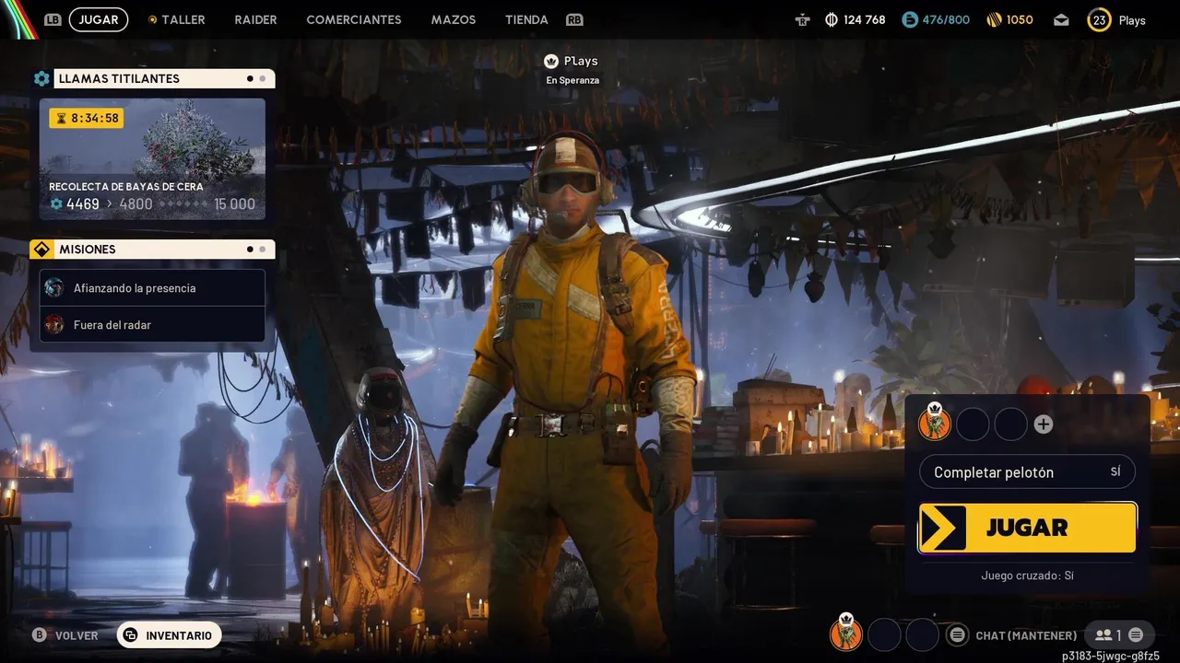
Task: Select second empty squad slot in panel
Action: click(1010, 425)
